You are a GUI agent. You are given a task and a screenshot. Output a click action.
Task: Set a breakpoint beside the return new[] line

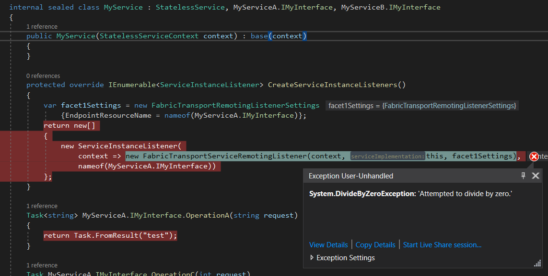point(5,125)
